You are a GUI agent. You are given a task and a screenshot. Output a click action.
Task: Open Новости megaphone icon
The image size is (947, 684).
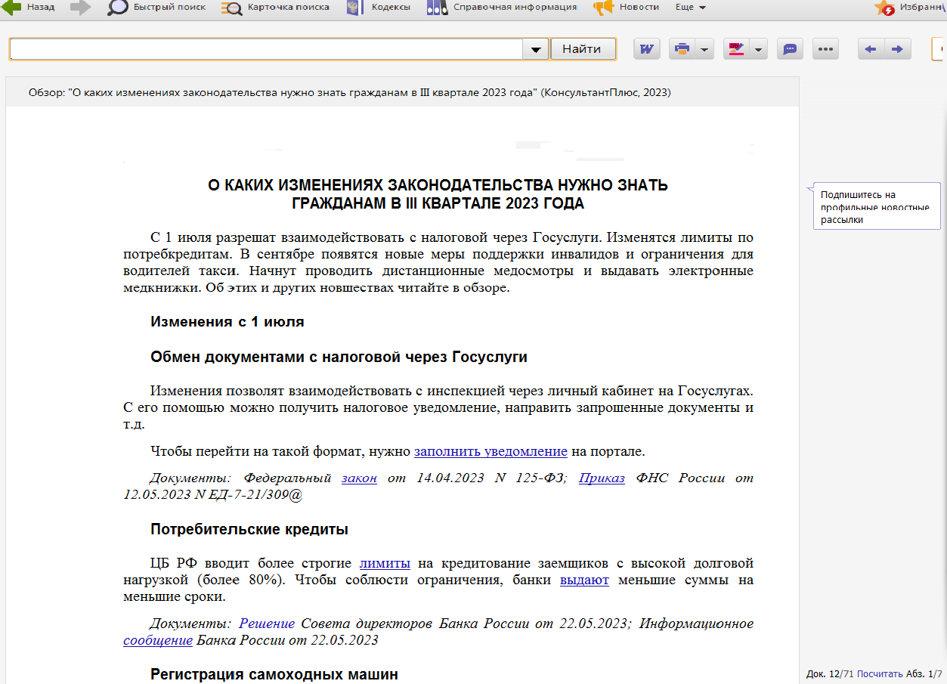point(604,8)
